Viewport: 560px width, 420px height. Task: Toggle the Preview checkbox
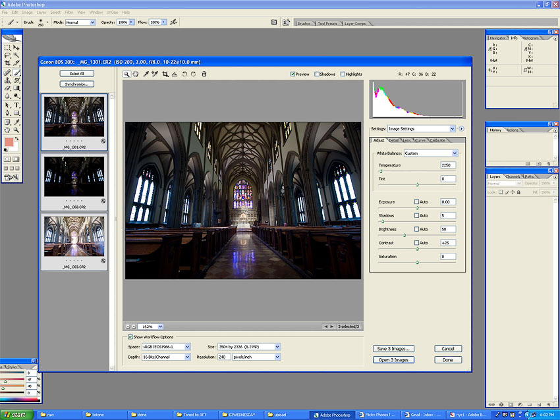293,74
